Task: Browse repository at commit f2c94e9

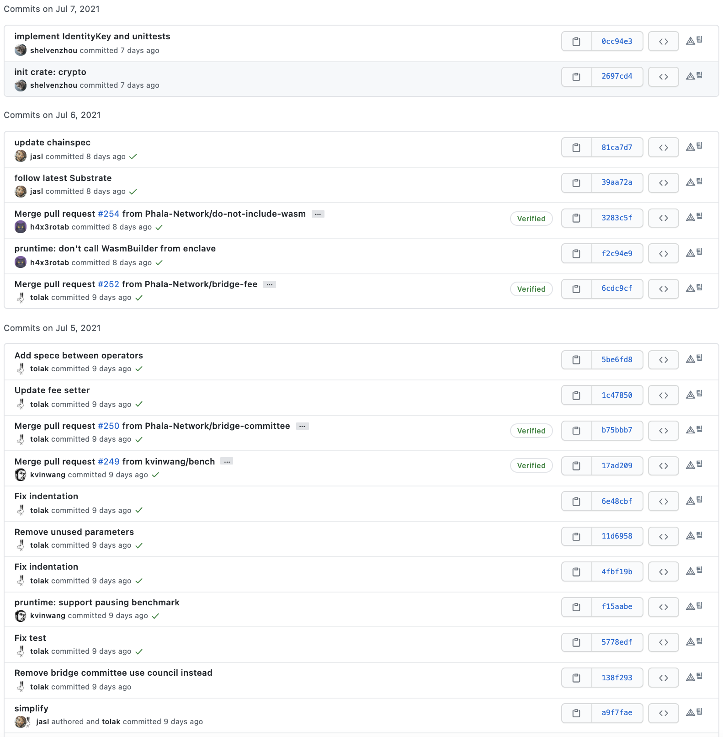Action: [x=664, y=254]
